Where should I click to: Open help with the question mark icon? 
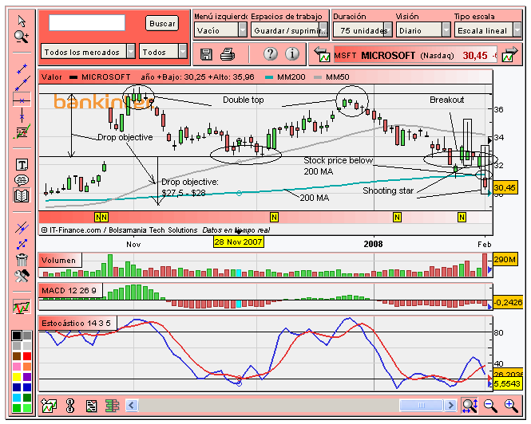270,53
